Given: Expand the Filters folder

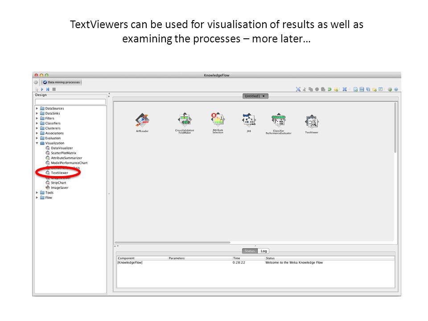Looking at the screenshot, I should pos(37,118).
